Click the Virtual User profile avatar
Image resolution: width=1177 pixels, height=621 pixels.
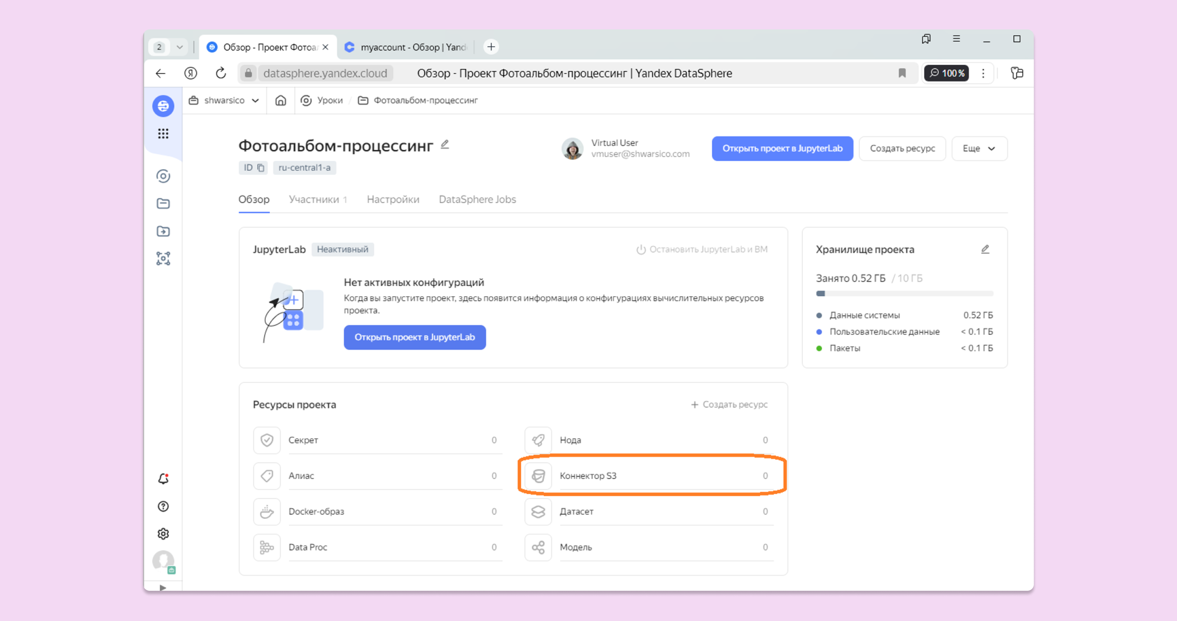[573, 148]
